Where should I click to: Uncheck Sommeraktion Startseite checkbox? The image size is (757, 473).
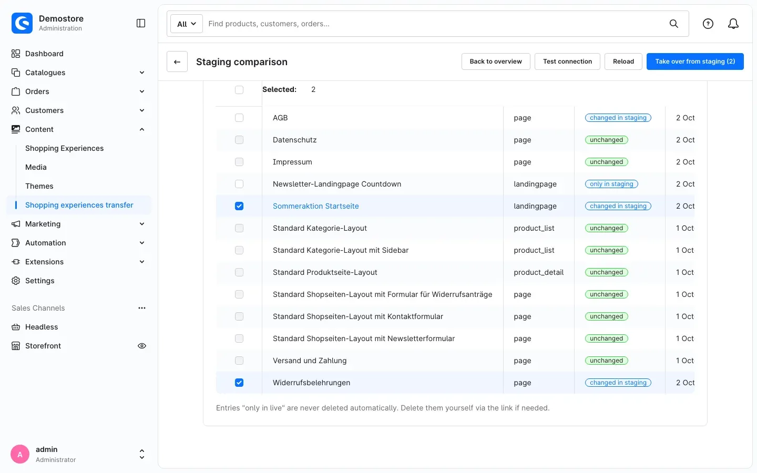239,206
